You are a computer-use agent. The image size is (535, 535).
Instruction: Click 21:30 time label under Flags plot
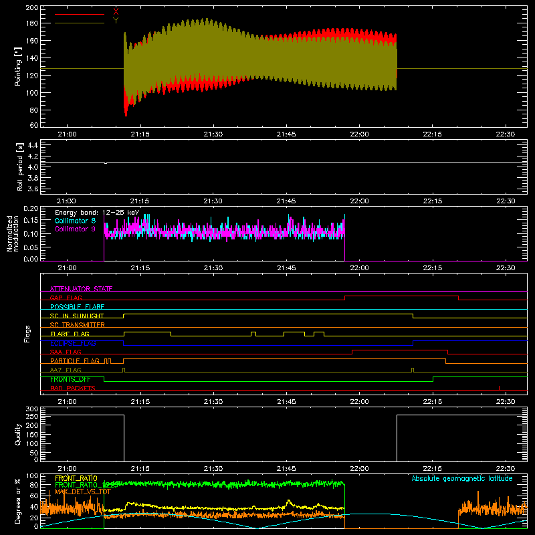click(213, 402)
